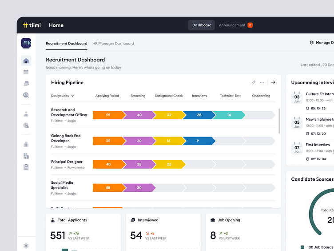Click the arrow icon in Hiring Pipeline header
Viewport: 334px width, 251px height.
click(x=273, y=82)
